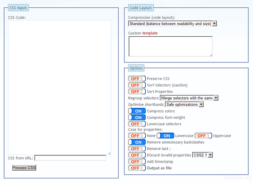Click the Code Layout legend label
Screen dimensions: 253x182
pos(141,8)
